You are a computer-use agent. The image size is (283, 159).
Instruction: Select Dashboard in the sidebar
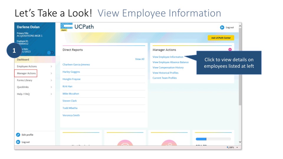(x=23, y=59)
